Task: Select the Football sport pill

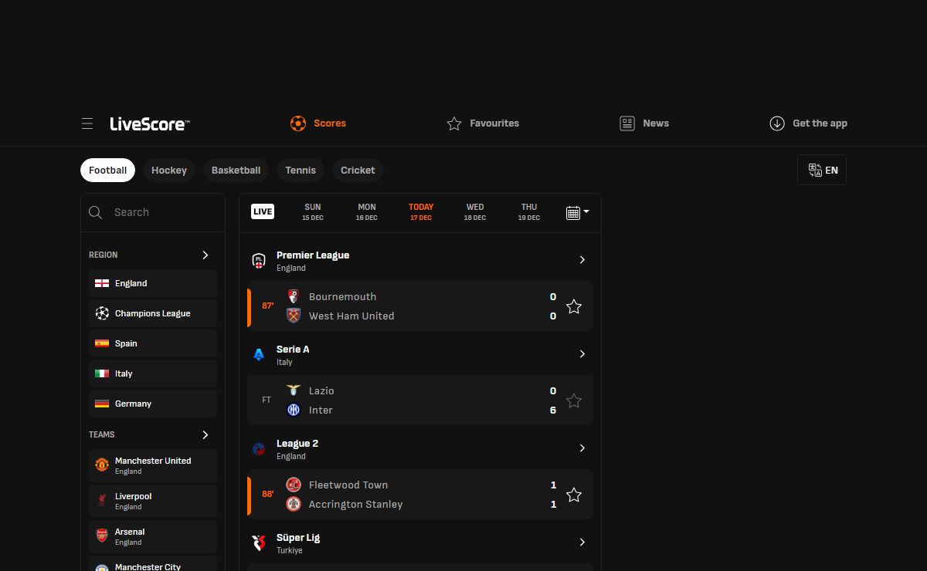Action: 107,171
